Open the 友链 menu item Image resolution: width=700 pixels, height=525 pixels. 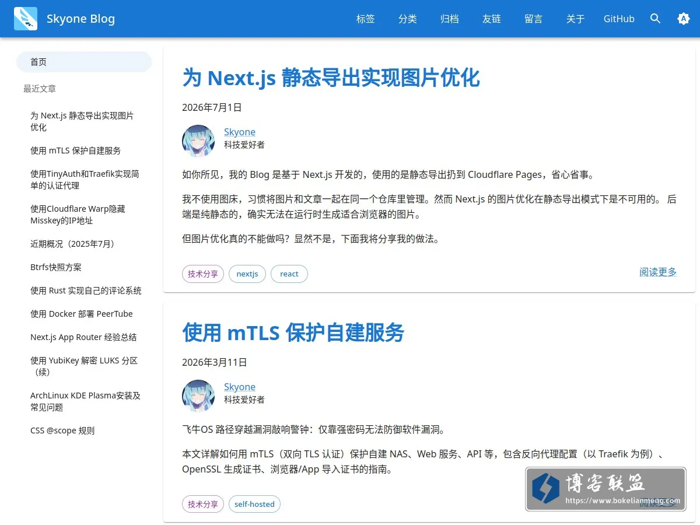[492, 19]
